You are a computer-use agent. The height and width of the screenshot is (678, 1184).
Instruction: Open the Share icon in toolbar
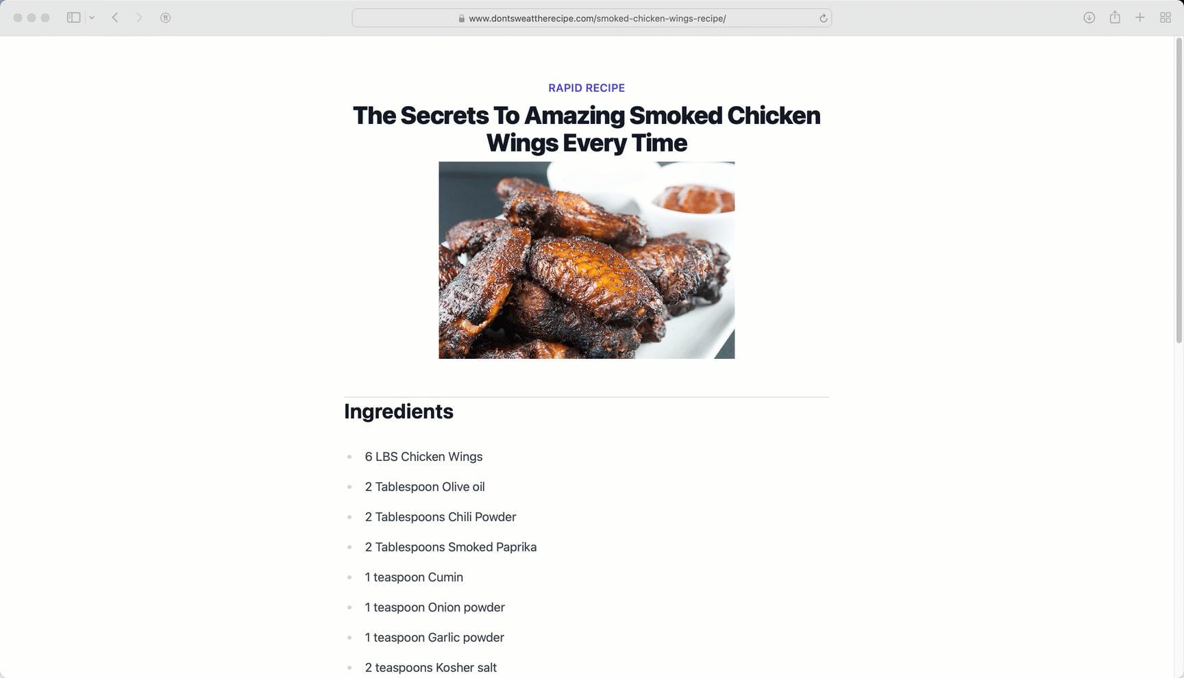click(1115, 17)
